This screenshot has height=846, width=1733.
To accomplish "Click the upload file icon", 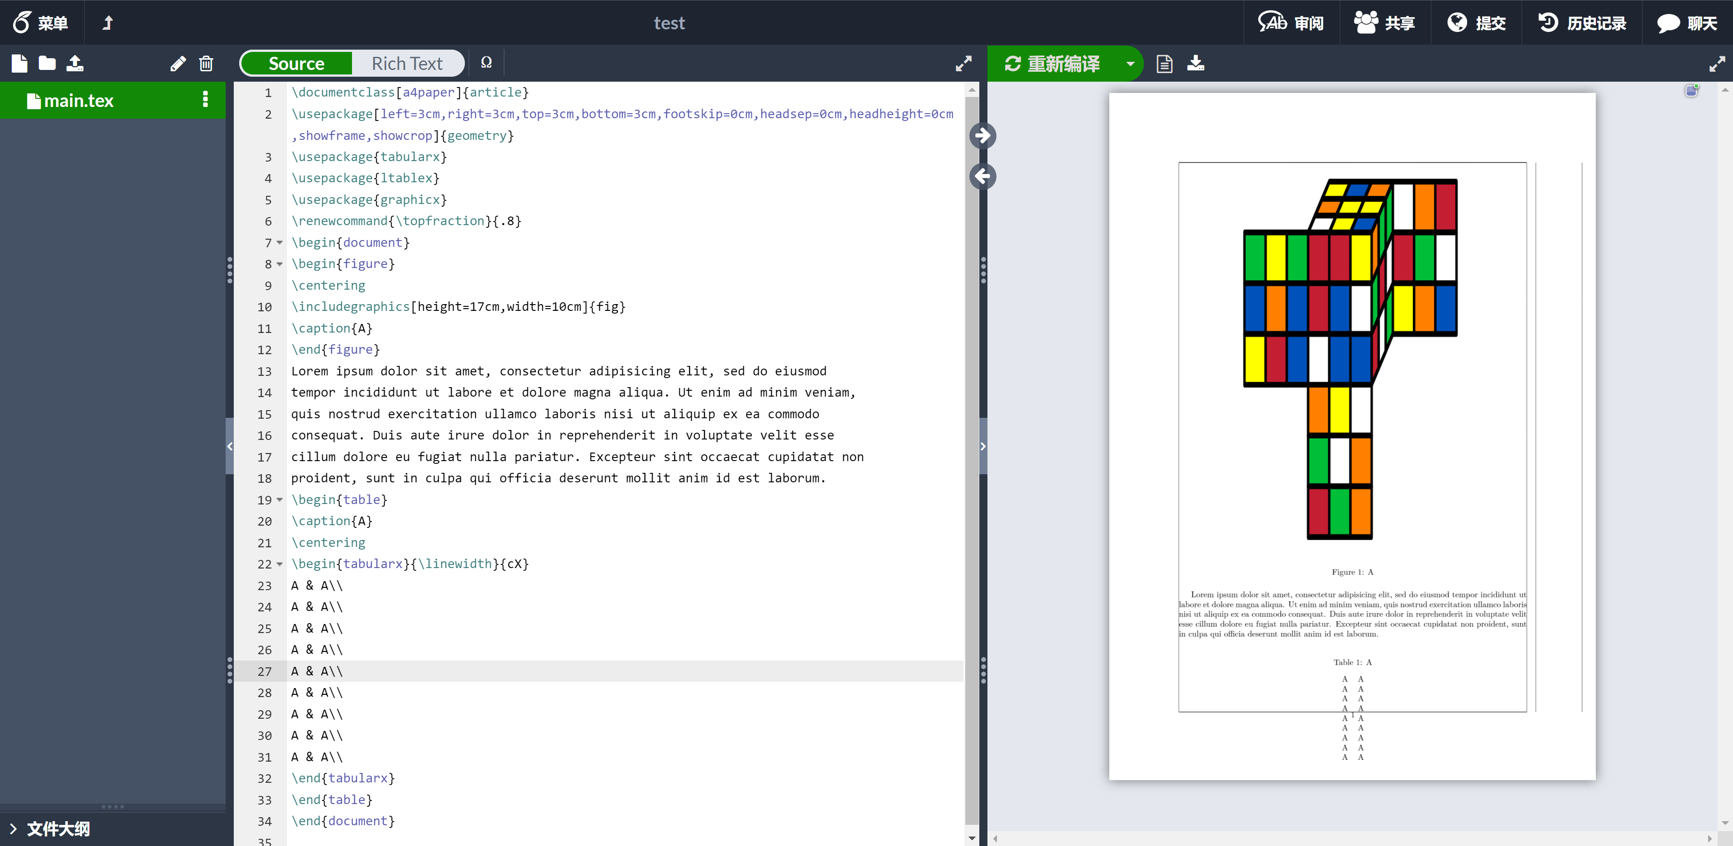I will (x=74, y=63).
